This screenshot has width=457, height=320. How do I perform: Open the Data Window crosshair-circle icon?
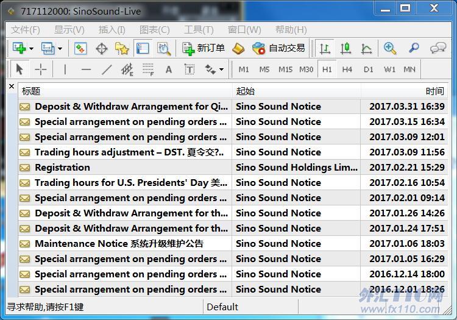(x=101, y=48)
